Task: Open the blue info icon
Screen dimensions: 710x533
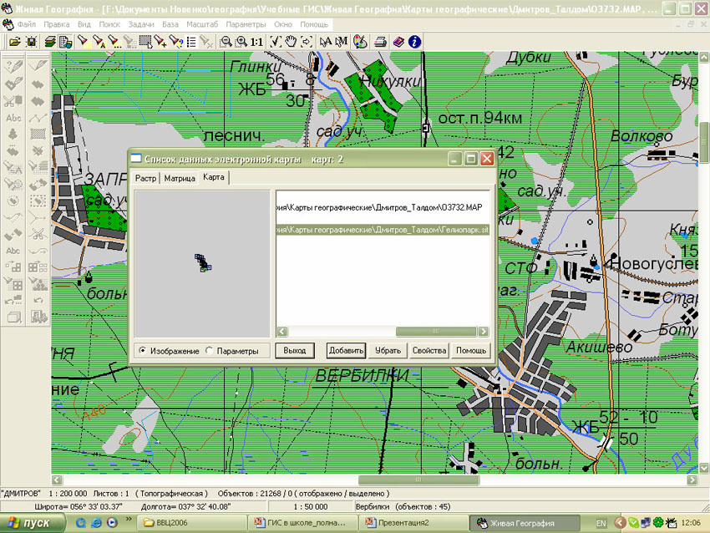Action: click(x=415, y=41)
